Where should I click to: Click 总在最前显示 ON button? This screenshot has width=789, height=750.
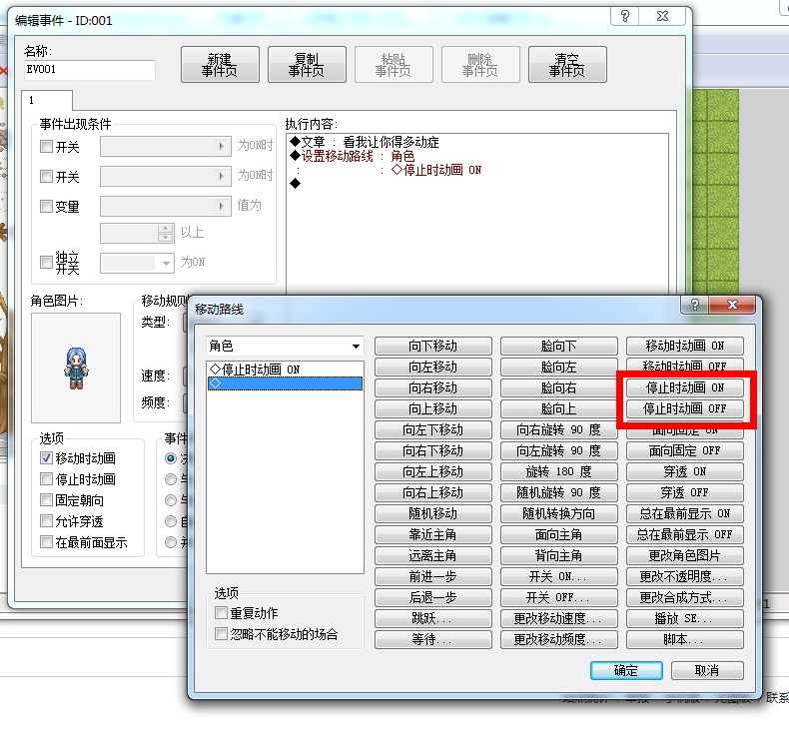(x=684, y=513)
